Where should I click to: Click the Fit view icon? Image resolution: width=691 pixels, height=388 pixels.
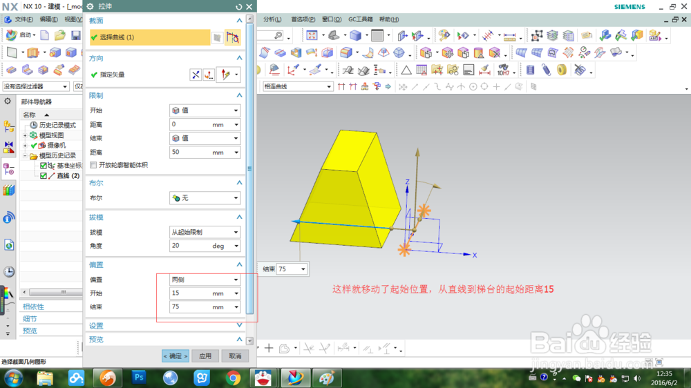point(312,35)
